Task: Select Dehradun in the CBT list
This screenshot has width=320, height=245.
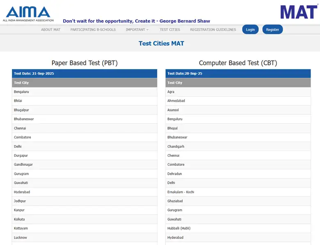Action: (x=238, y=174)
